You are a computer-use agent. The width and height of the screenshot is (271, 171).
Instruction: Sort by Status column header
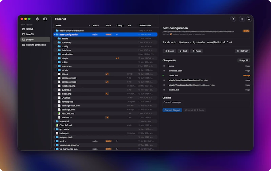click(x=108, y=25)
